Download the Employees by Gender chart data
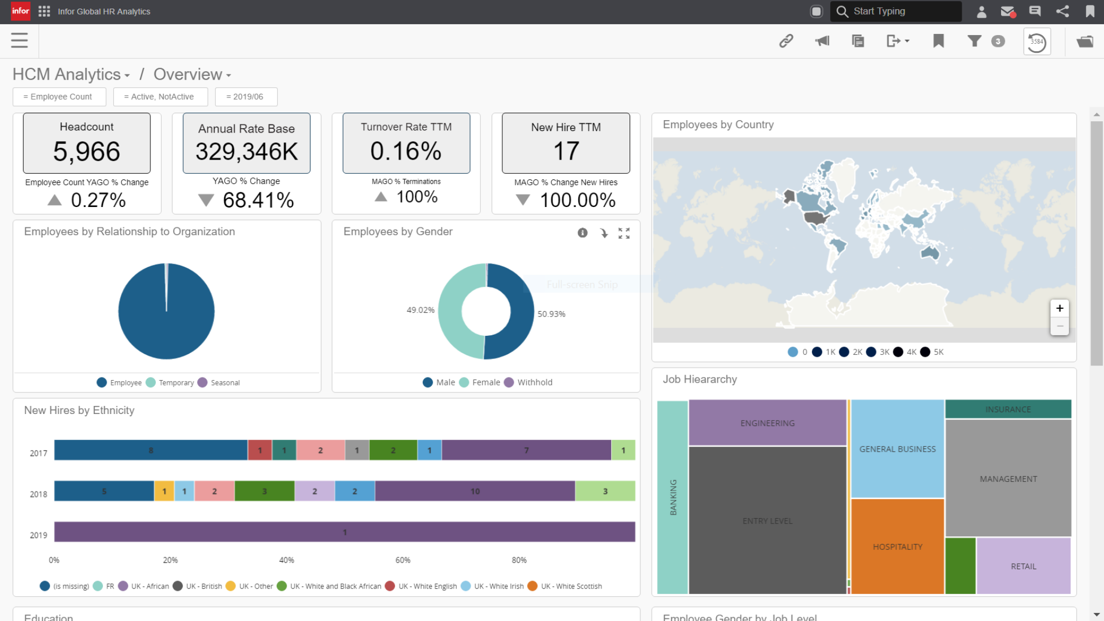This screenshot has height=621, width=1104. point(604,233)
